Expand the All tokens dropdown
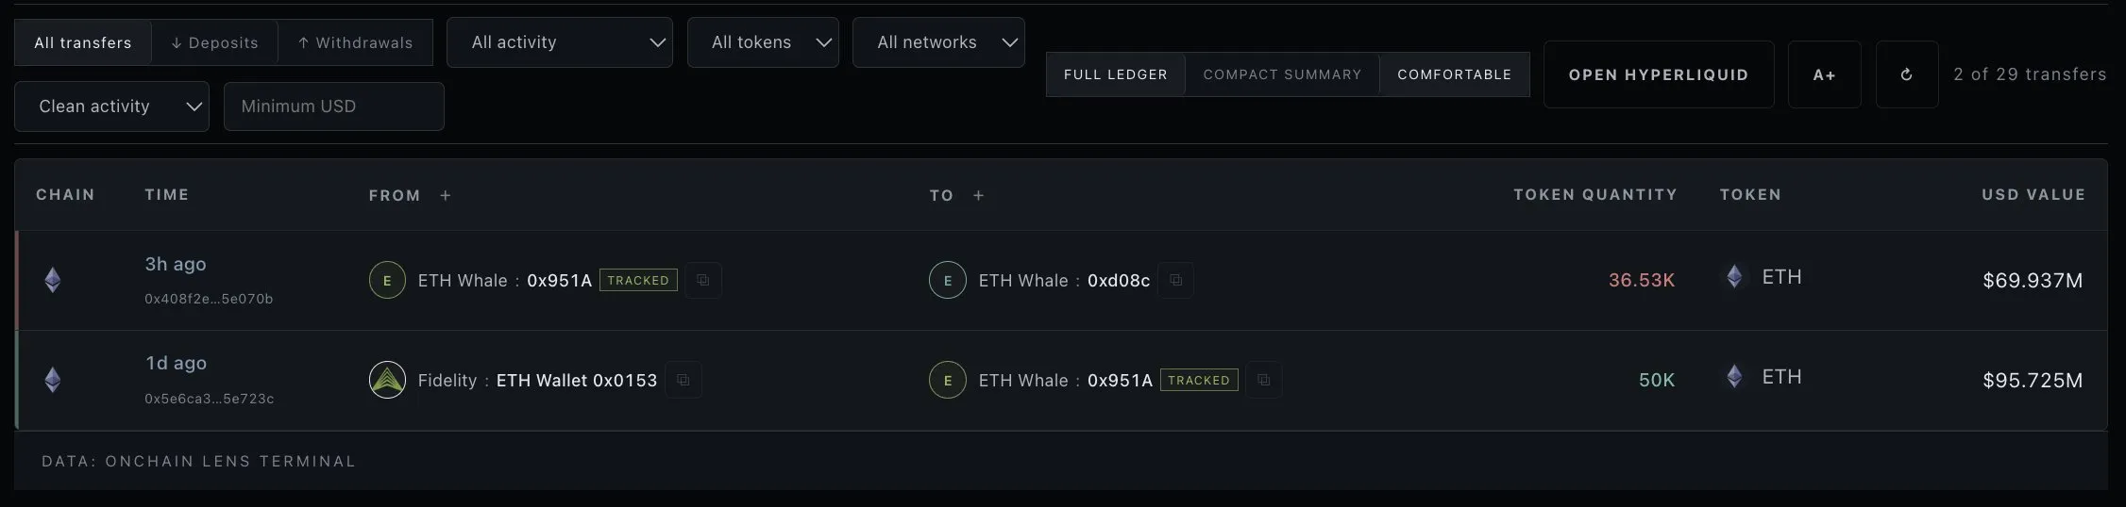2126x507 pixels. (763, 42)
